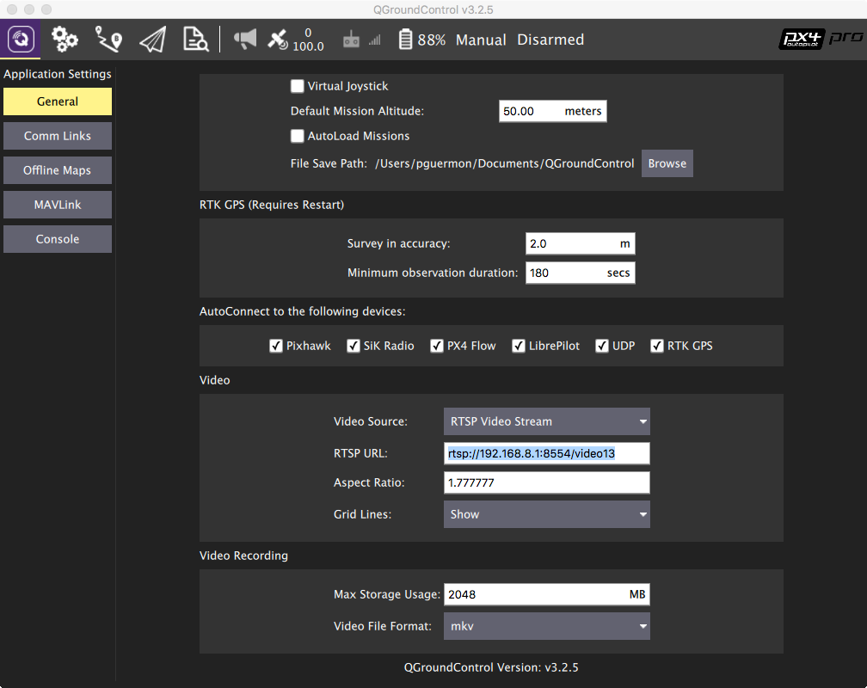Click the satellite count 100.0 HDOP value
This screenshot has width=867, height=688.
(308, 46)
